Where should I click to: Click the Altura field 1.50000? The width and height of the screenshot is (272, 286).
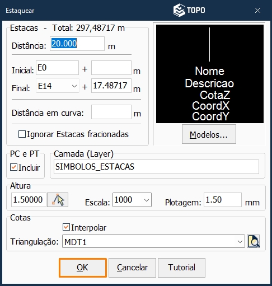[x=29, y=200]
